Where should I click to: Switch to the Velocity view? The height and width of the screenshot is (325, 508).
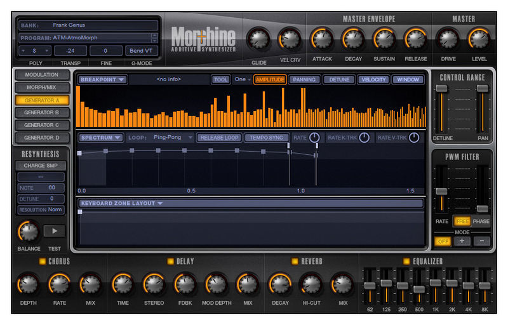[373, 79]
